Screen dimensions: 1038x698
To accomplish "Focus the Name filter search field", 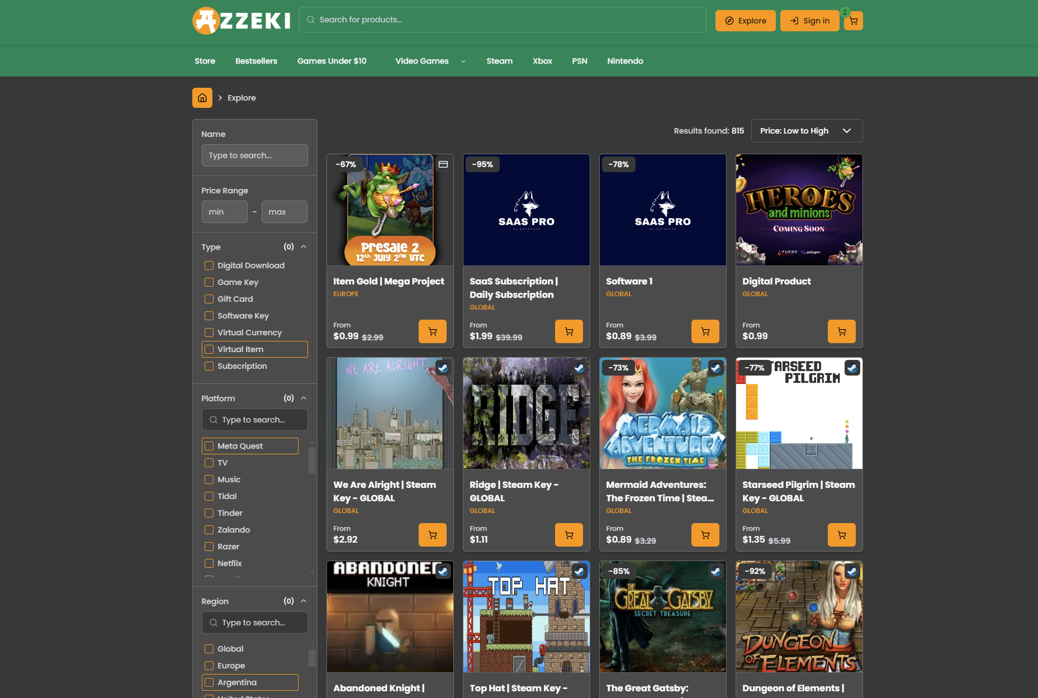I will coord(254,155).
